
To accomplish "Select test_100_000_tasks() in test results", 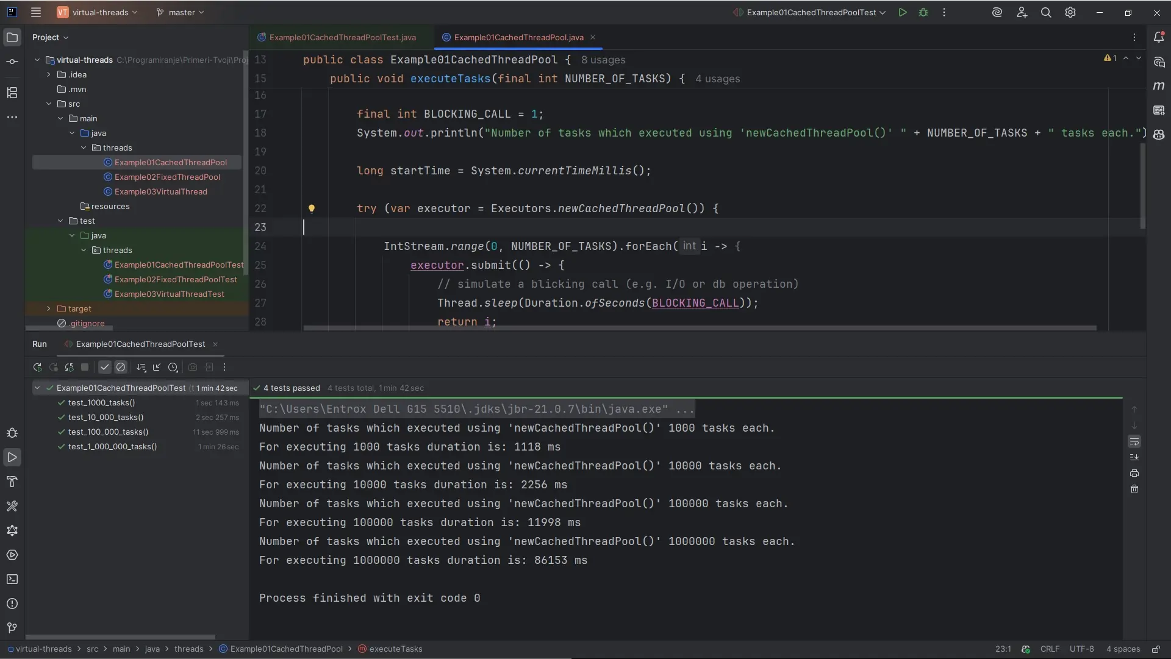I will pyautogui.click(x=108, y=432).
